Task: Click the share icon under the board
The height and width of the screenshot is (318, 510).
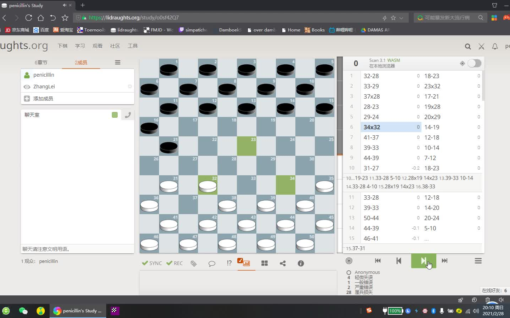Action: click(x=283, y=264)
